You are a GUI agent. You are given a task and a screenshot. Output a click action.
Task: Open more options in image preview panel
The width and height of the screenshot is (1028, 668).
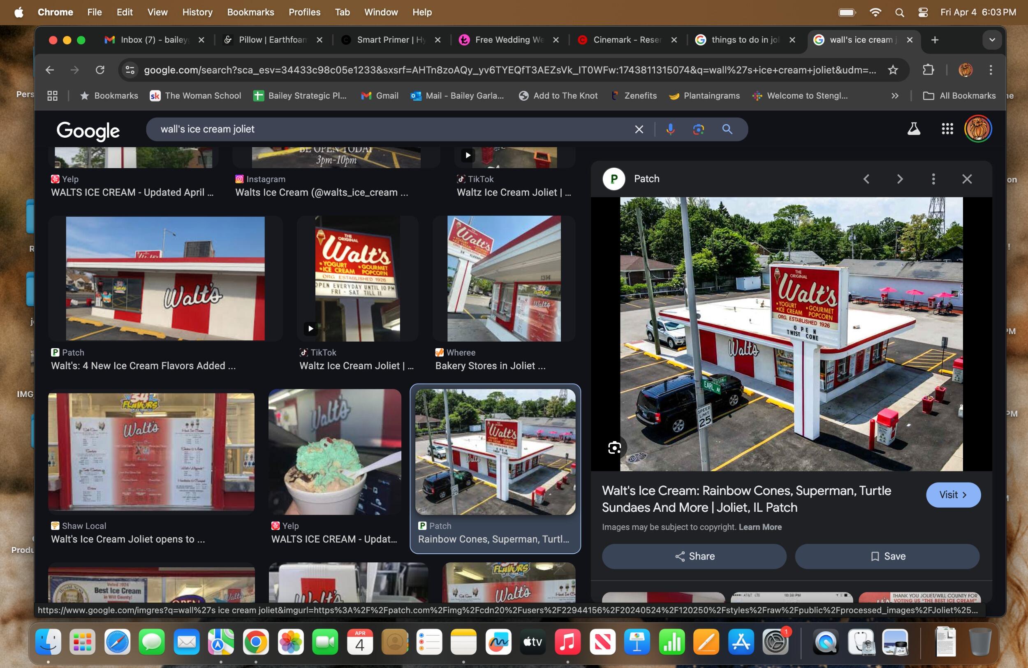tap(933, 179)
